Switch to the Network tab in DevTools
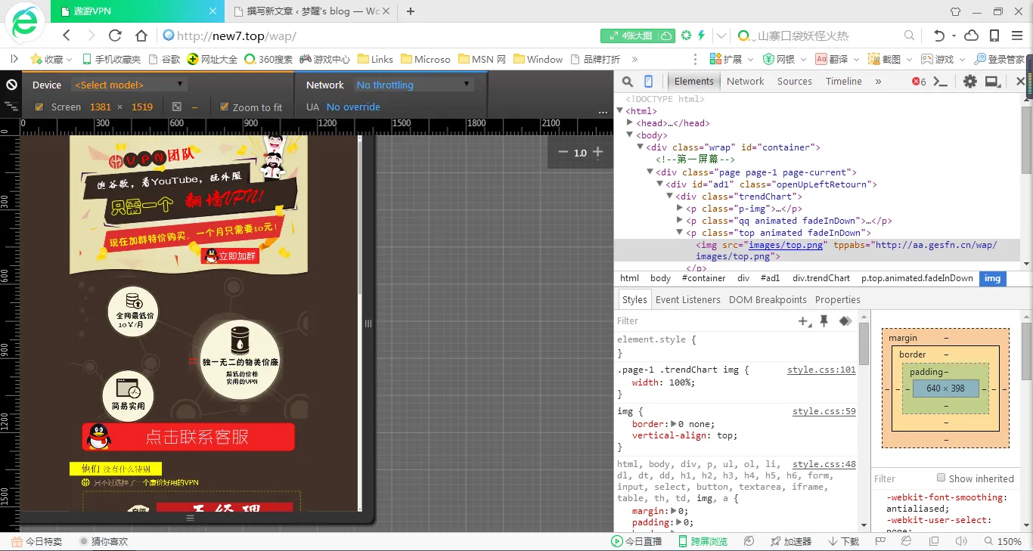The image size is (1033, 551). (x=746, y=82)
